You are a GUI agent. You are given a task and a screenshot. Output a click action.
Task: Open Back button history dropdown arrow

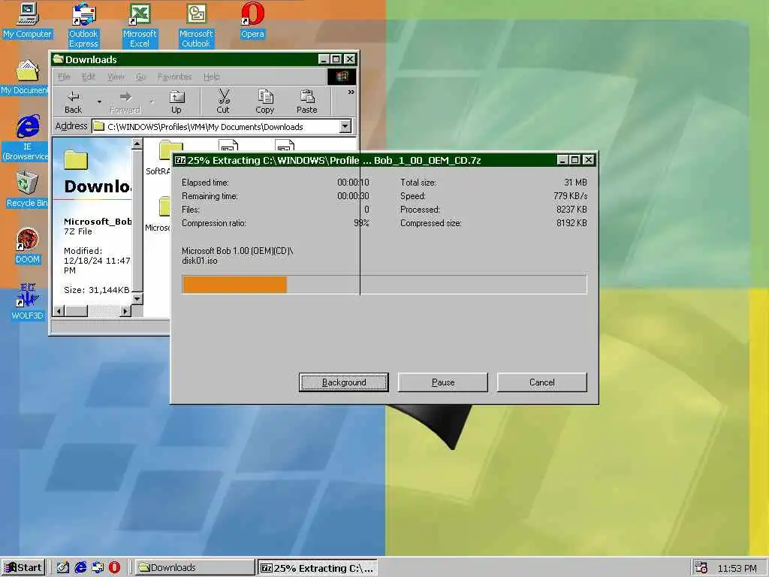99,102
